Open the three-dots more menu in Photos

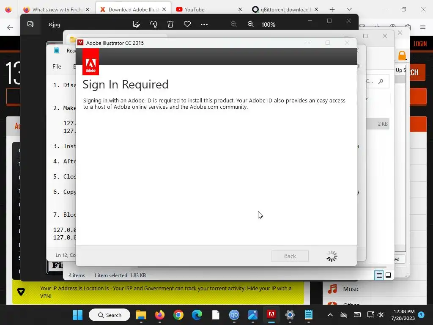(x=204, y=24)
